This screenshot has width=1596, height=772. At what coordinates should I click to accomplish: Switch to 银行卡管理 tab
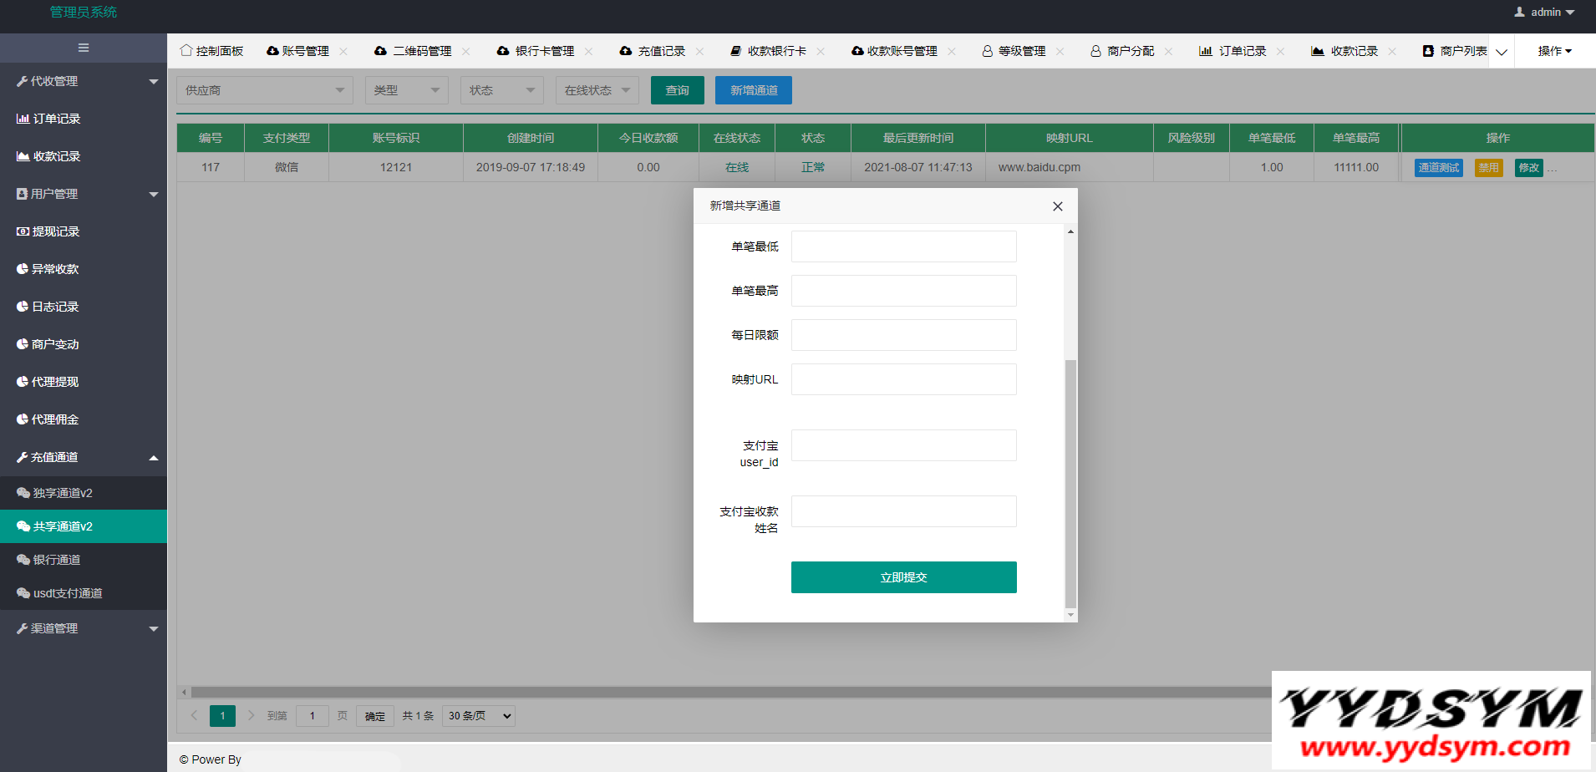[x=536, y=51]
